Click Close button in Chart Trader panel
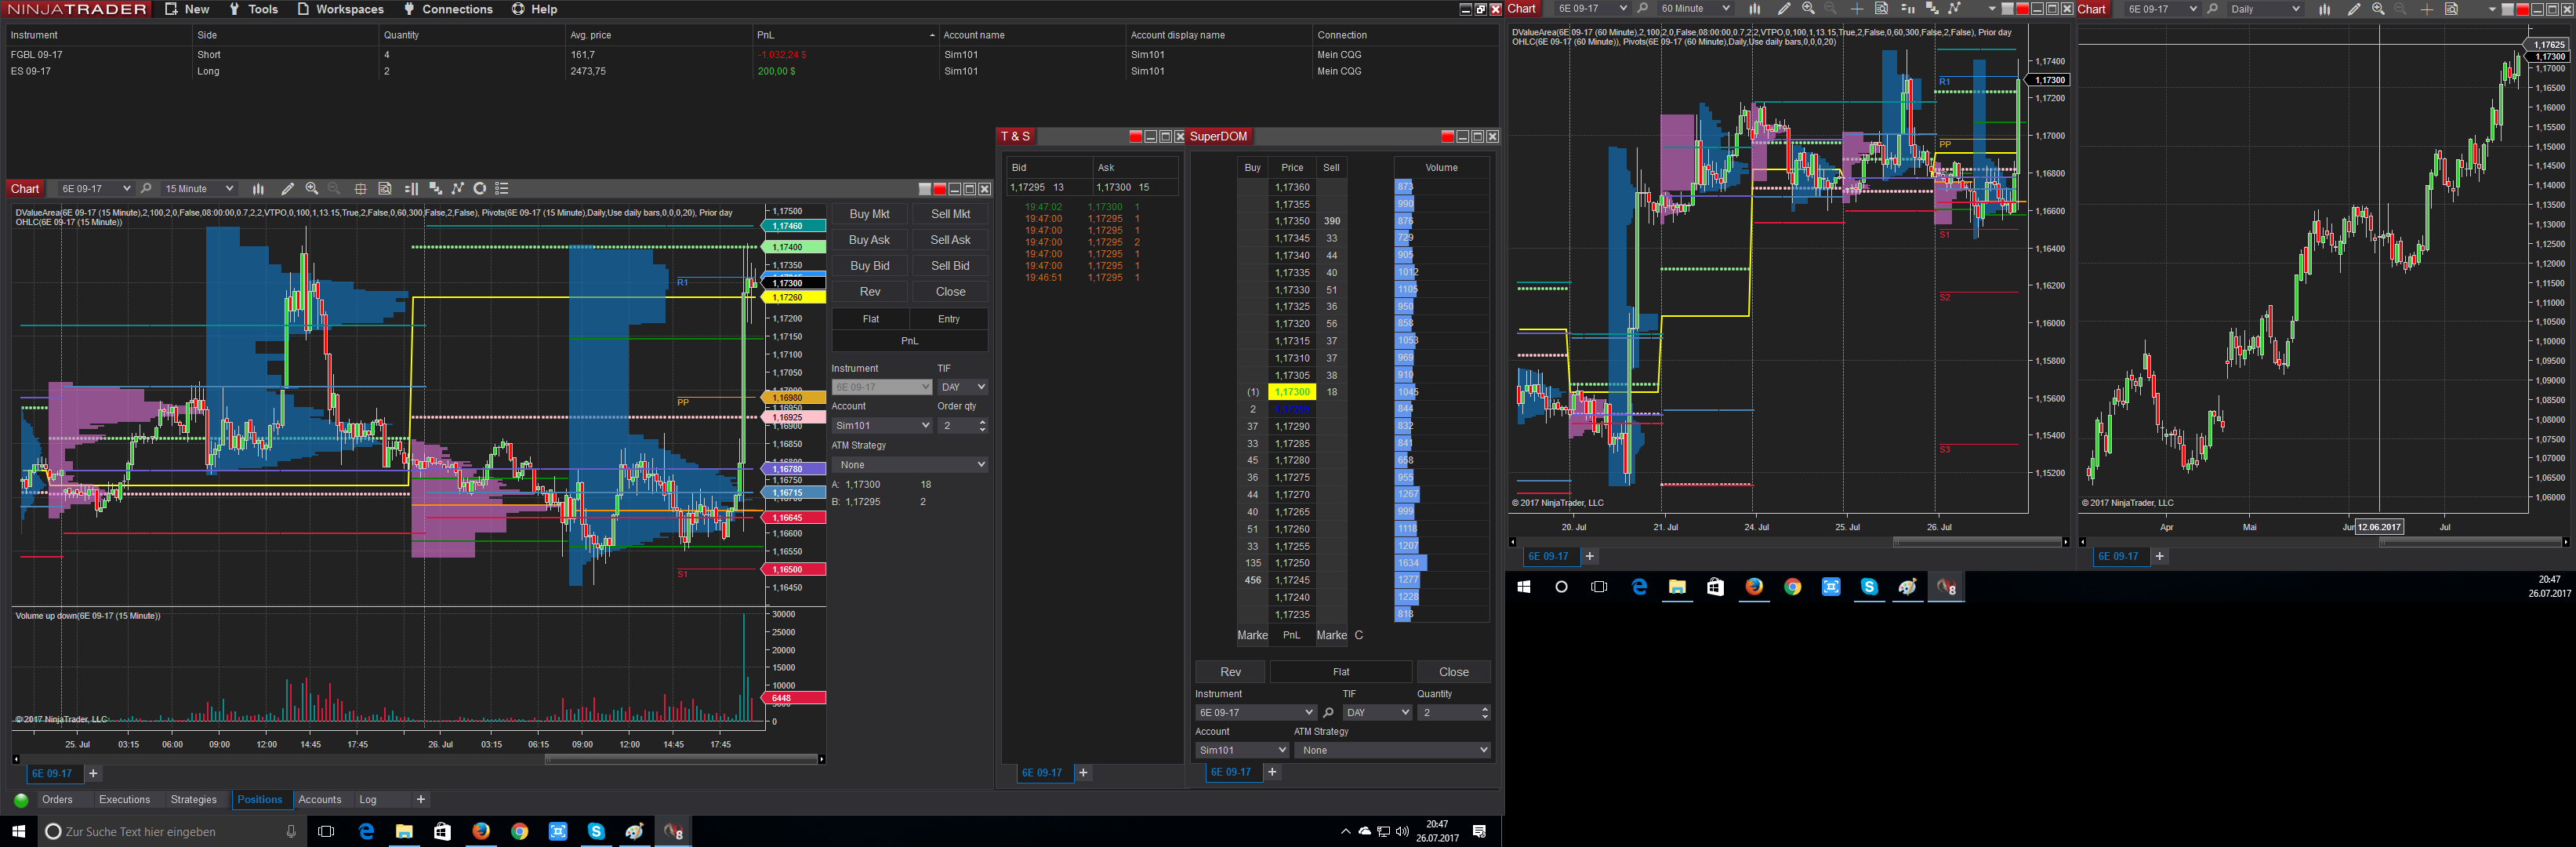This screenshot has height=847, width=2576. 950,292
